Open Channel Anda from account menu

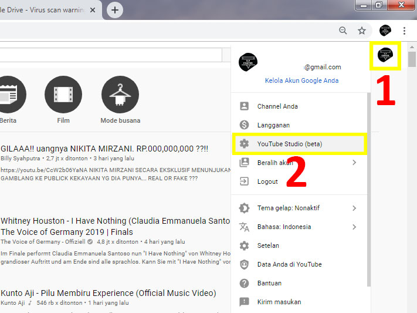point(277,106)
